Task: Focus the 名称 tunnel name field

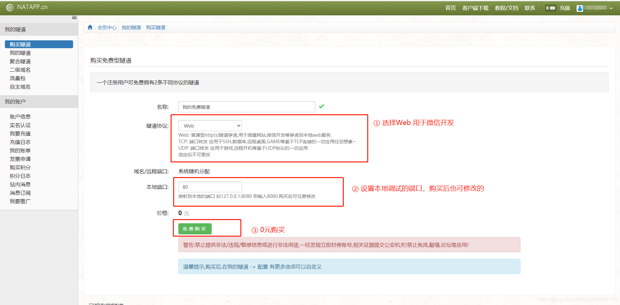Action: 247,107
